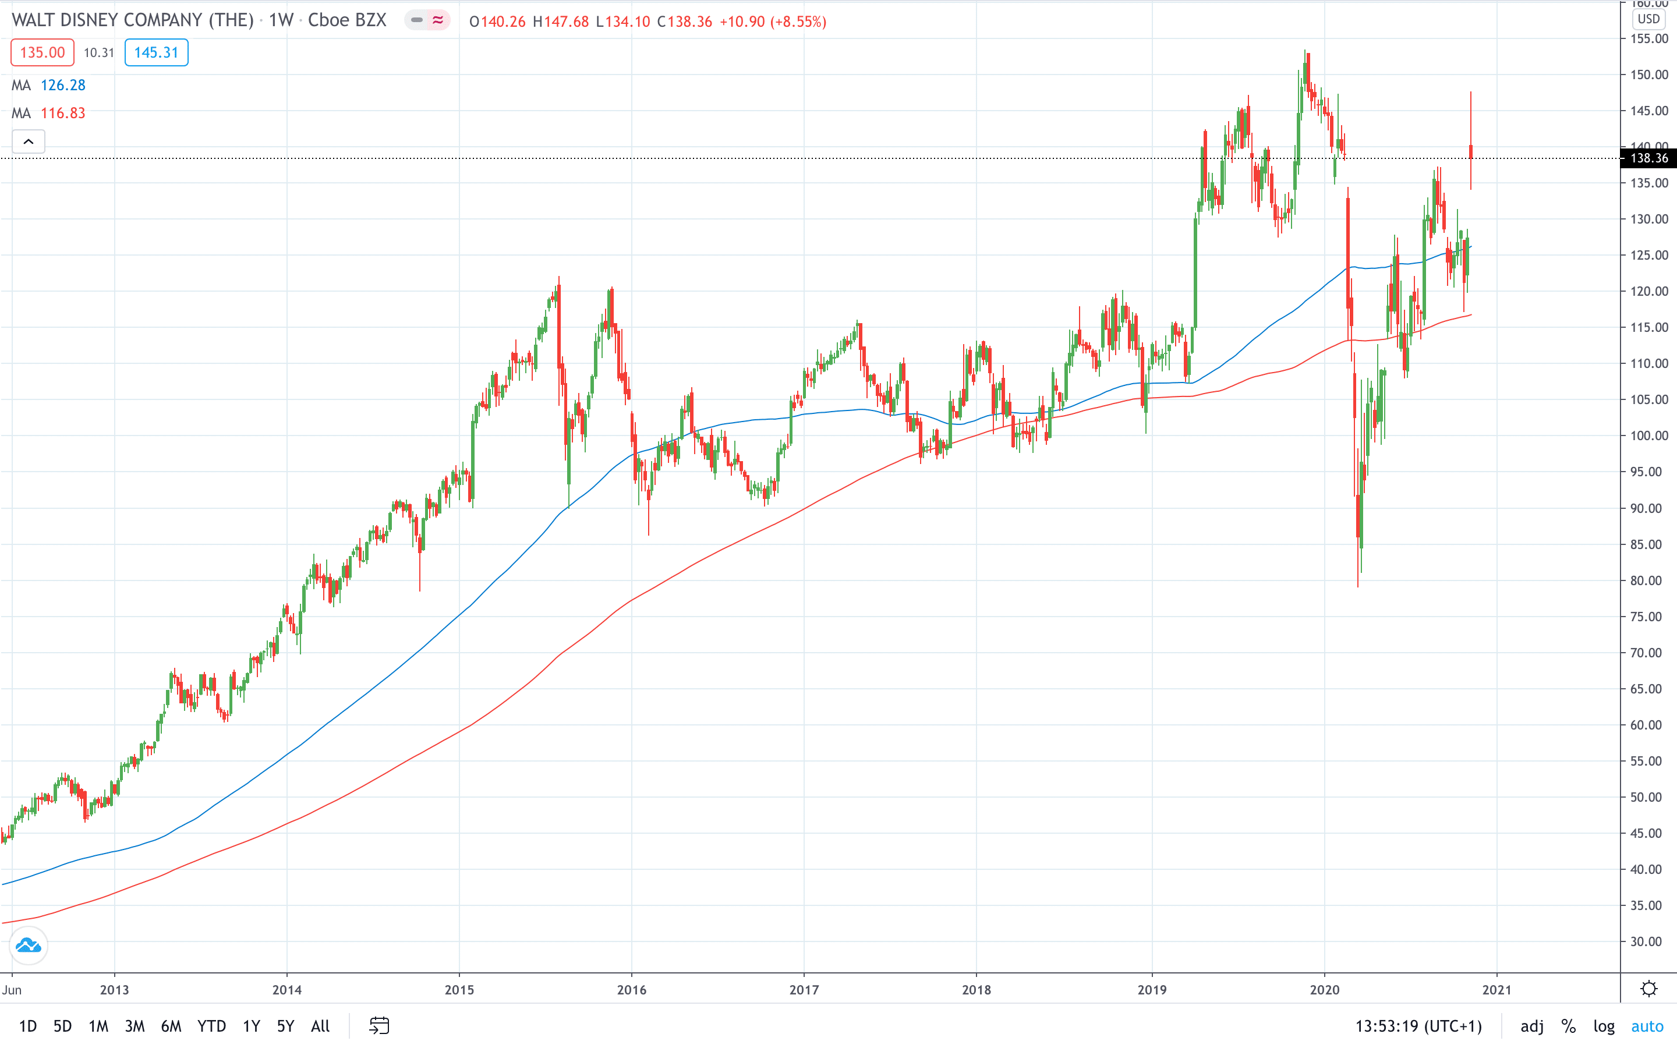Click the Cboe BZX exchange label
This screenshot has height=1048, width=1677.
(346, 20)
